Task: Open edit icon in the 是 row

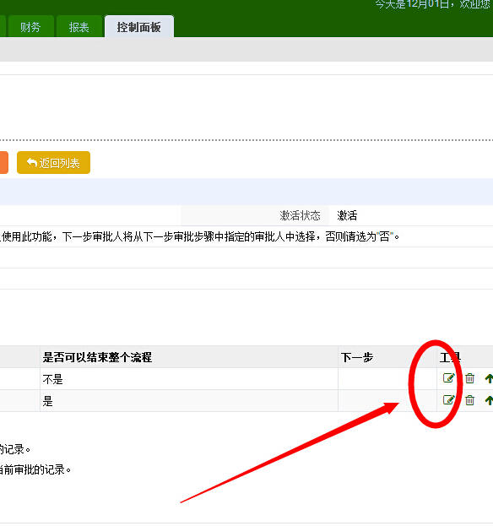Action: tap(449, 400)
